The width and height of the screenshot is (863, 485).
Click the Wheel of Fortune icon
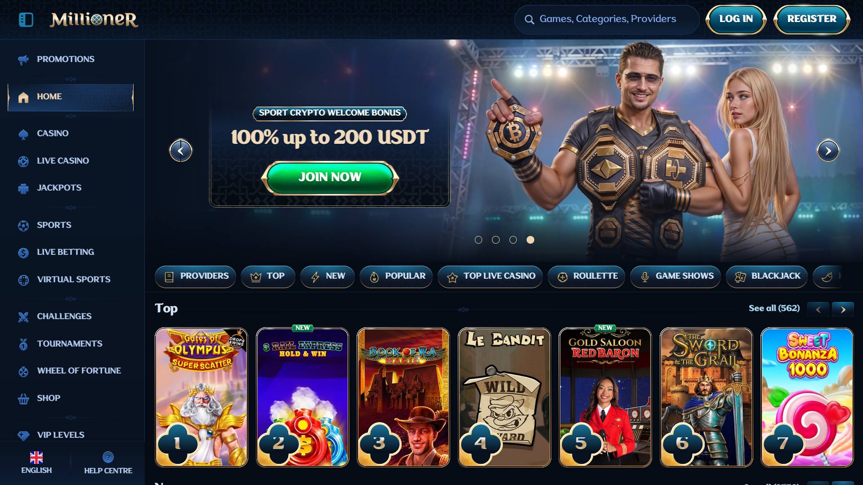(23, 371)
